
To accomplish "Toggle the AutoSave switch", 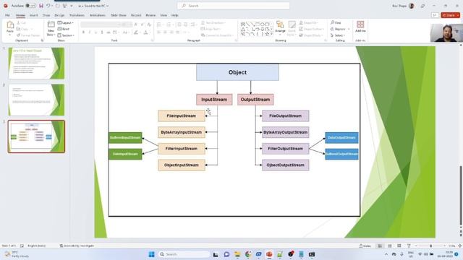I will point(30,6).
